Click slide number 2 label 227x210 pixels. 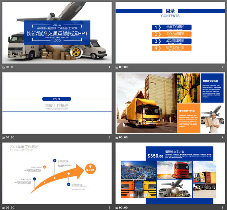point(222,67)
